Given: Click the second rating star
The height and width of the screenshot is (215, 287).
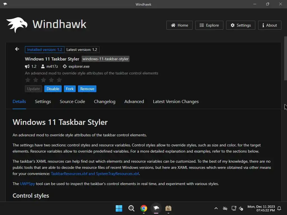Looking at the screenshot, I should 36,80.
